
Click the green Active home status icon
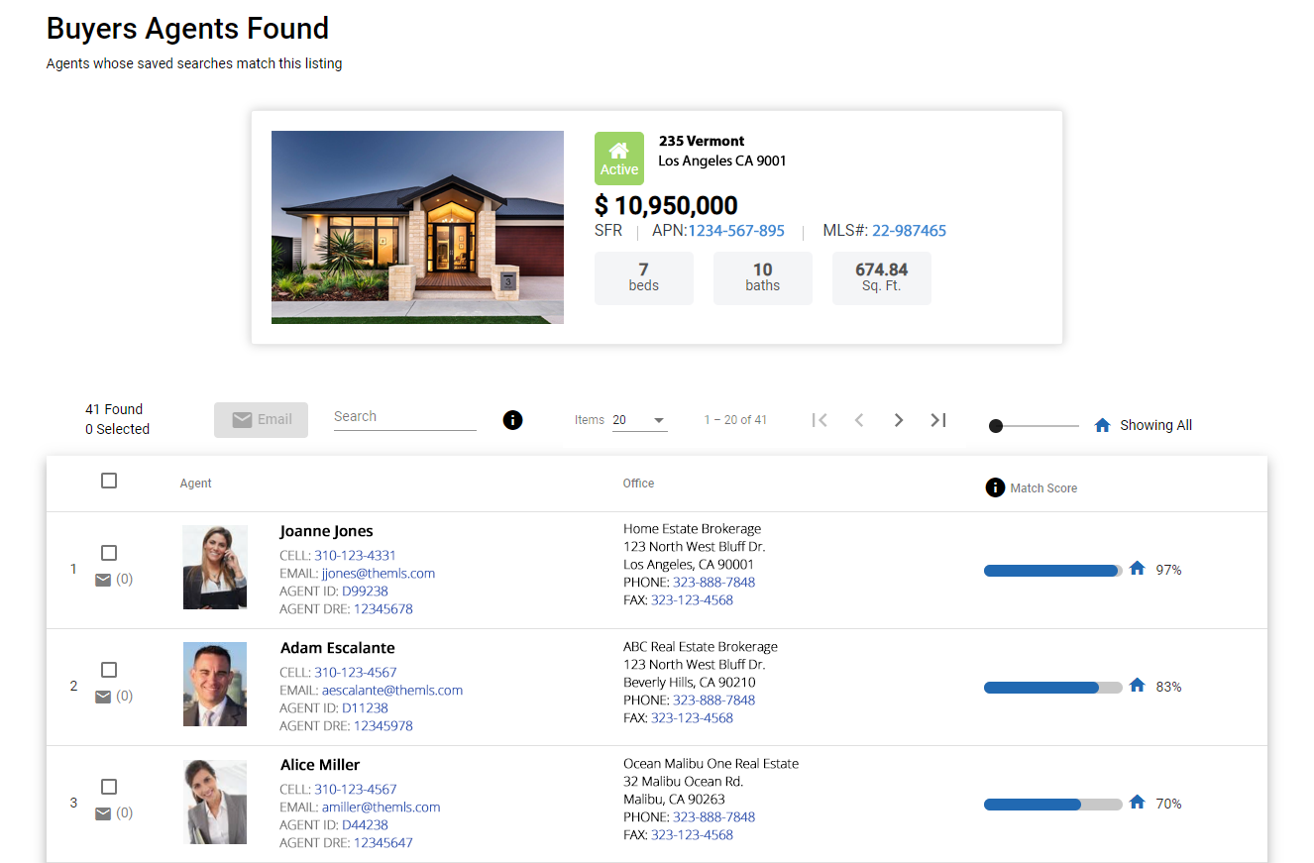[x=619, y=159]
